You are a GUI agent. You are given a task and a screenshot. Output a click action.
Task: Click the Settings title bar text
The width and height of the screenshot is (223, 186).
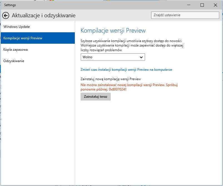pos(10,5)
